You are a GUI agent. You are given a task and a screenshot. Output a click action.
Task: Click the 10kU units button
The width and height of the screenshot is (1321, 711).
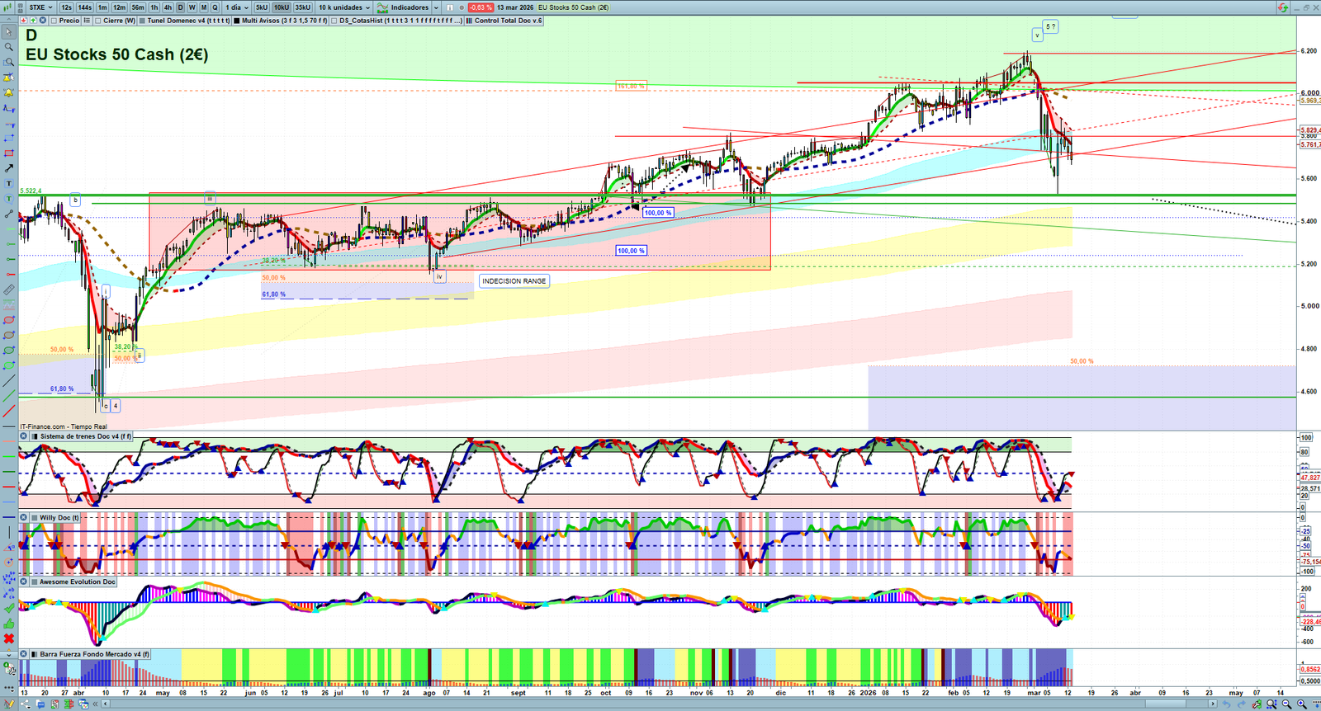tap(282, 7)
